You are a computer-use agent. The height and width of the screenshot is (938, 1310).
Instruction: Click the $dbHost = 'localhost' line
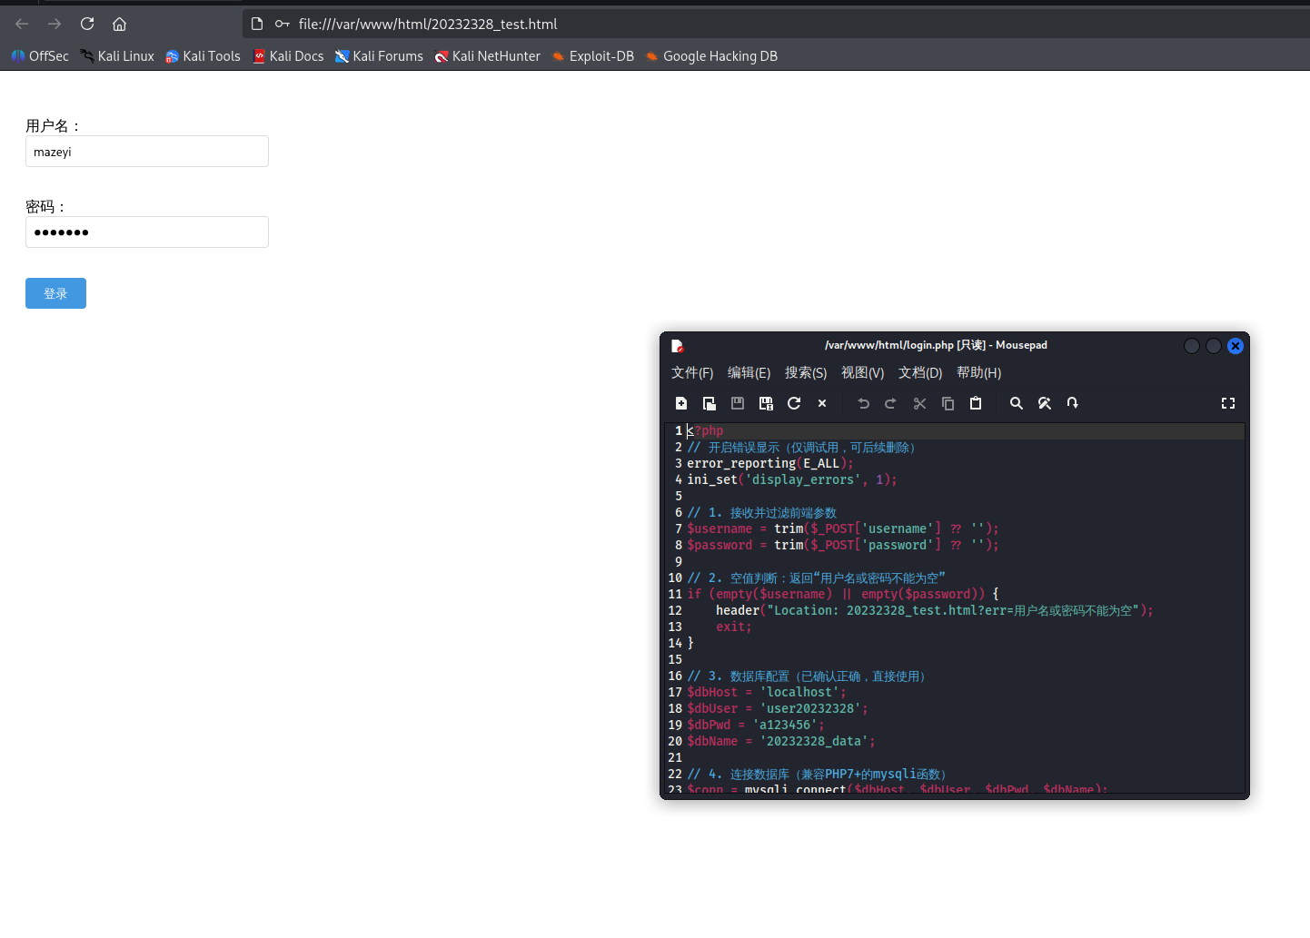tap(767, 693)
